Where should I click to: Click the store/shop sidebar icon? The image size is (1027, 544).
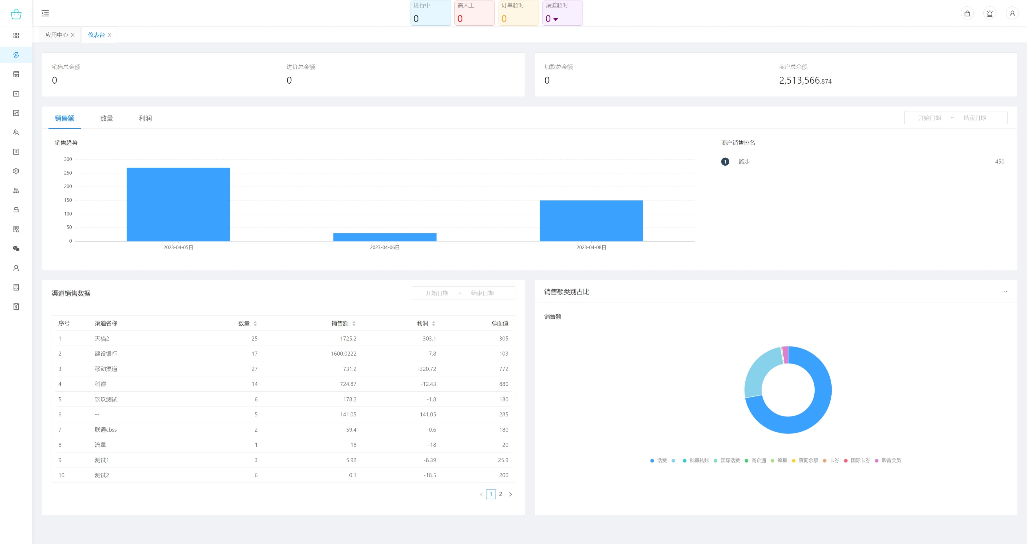[x=16, y=74]
